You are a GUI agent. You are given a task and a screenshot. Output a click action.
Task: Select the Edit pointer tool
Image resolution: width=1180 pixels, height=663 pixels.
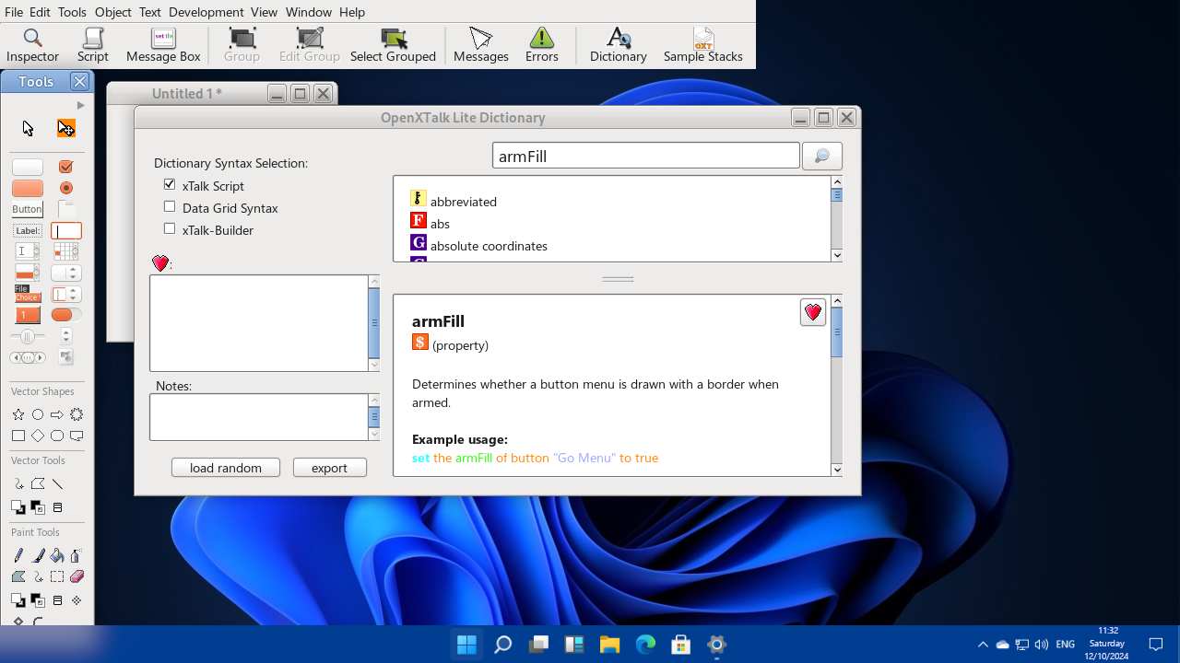click(65, 128)
